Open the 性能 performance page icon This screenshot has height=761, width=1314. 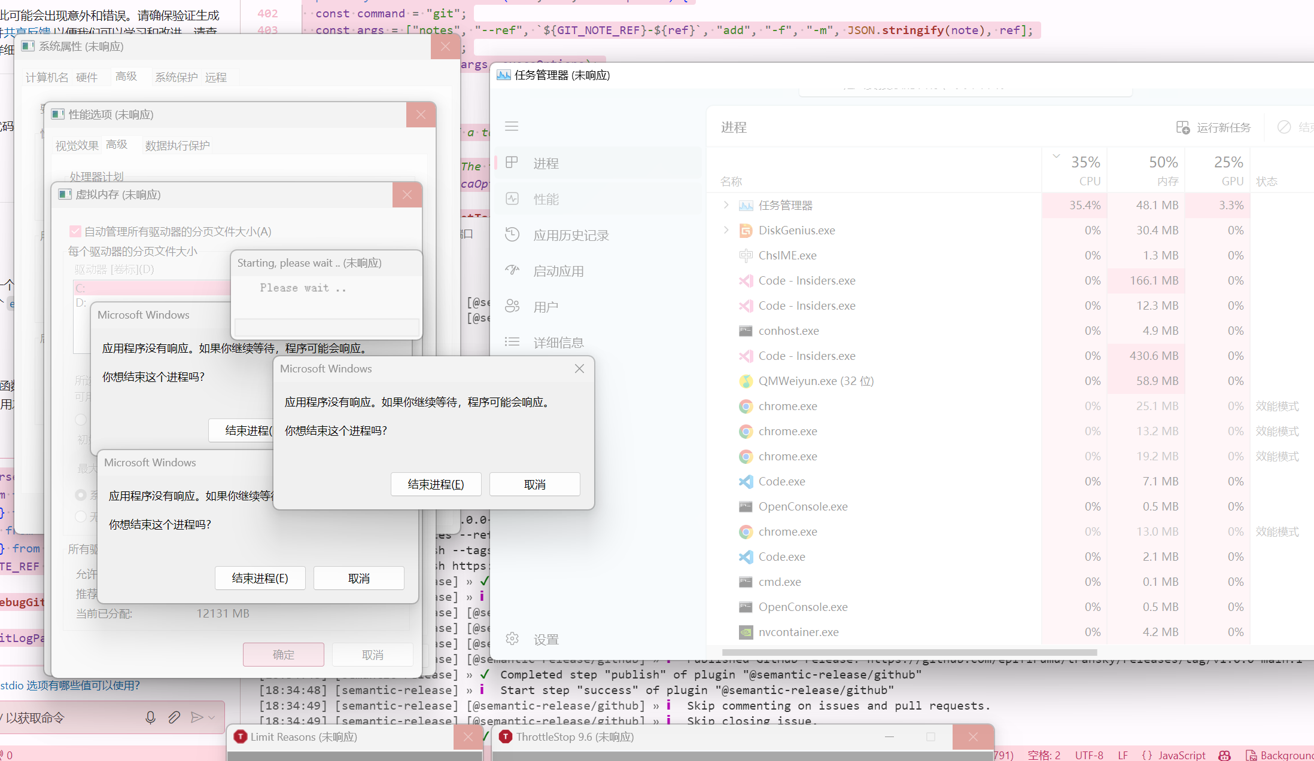512,199
